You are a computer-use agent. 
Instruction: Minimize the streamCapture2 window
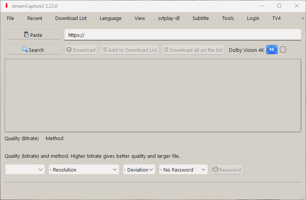tap(262, 6)
